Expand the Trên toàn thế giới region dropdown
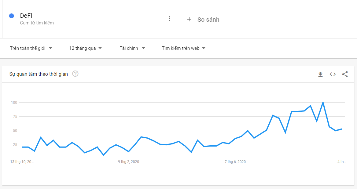Viewport: 357px width, 189px height. [x=31, y=48]
